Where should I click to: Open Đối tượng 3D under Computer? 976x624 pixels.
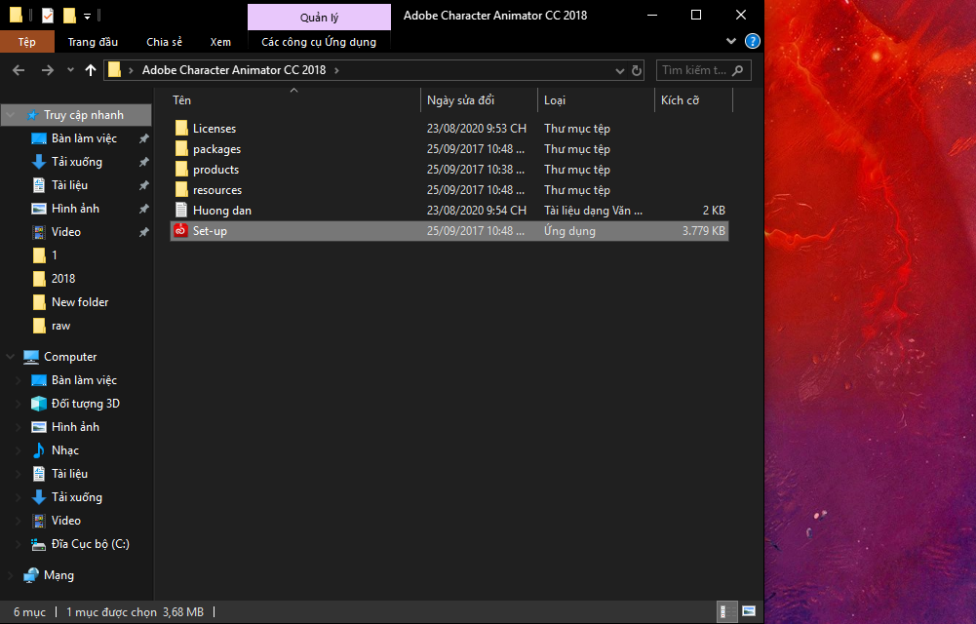tap(85, 403)
